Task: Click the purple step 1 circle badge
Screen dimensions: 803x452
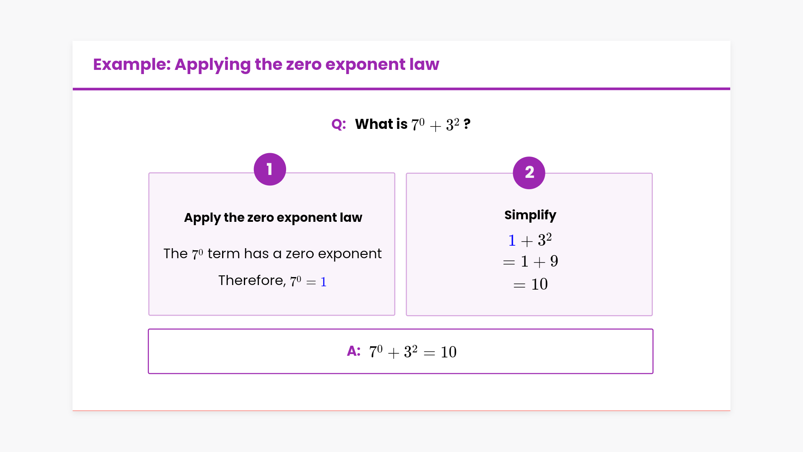Action: click(270, 169)
